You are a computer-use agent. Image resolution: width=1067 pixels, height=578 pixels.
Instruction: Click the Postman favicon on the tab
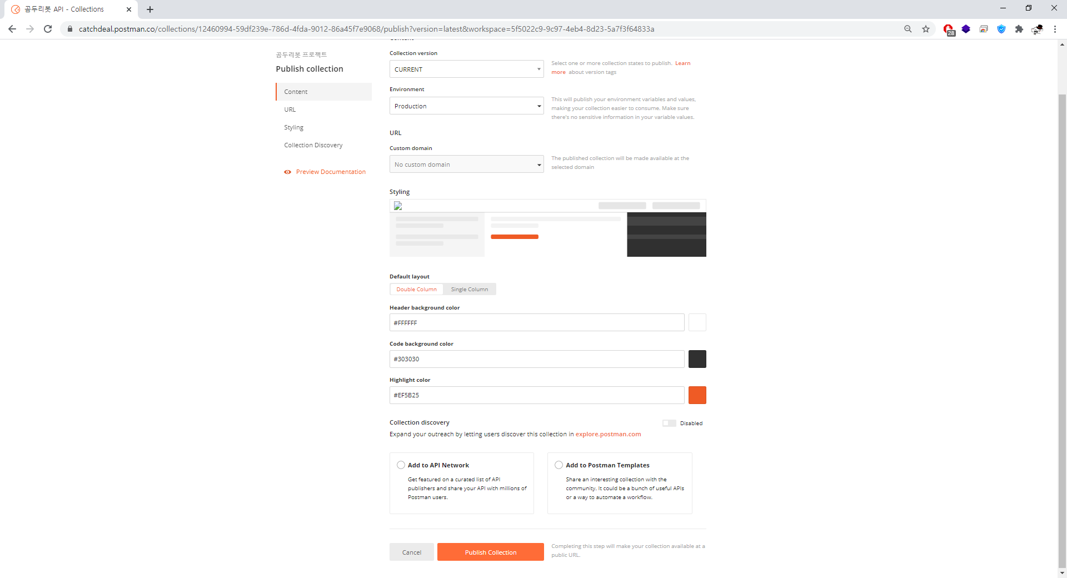point(16,9)
